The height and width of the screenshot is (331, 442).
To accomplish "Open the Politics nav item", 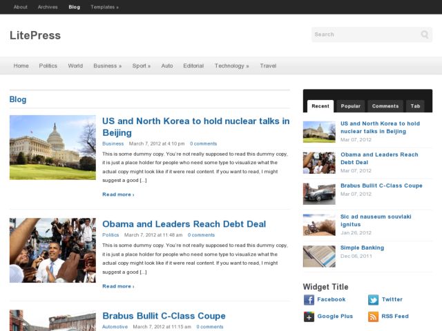I will (48, 66).
